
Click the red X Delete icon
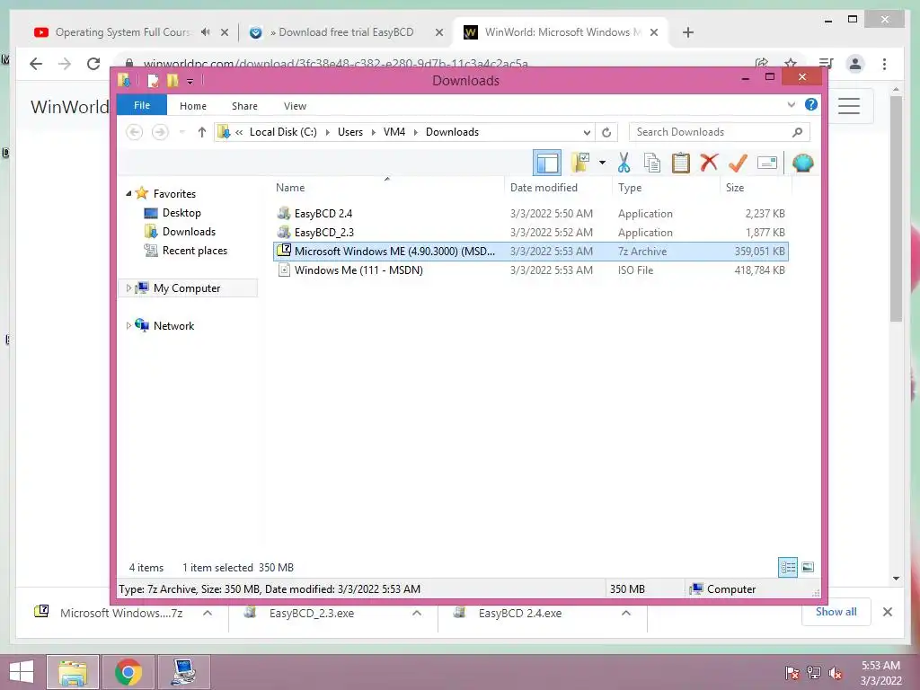pos(710,163)
